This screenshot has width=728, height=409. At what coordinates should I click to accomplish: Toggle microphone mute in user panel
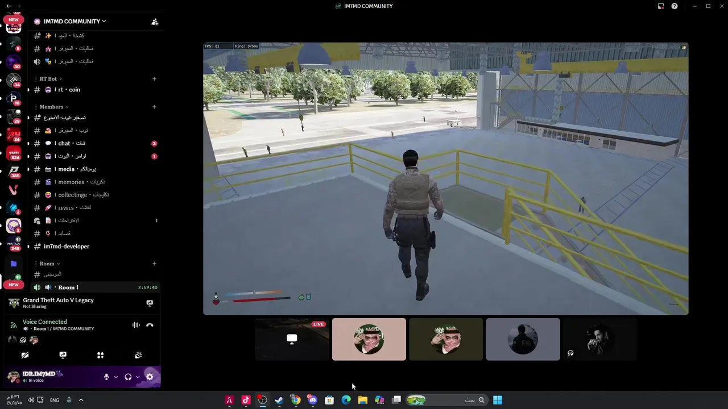106,377
